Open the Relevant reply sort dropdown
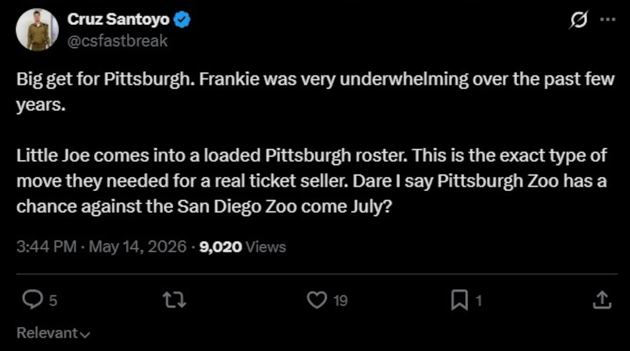630x351 pixels. pyautogui.click(x=53, y=333)
